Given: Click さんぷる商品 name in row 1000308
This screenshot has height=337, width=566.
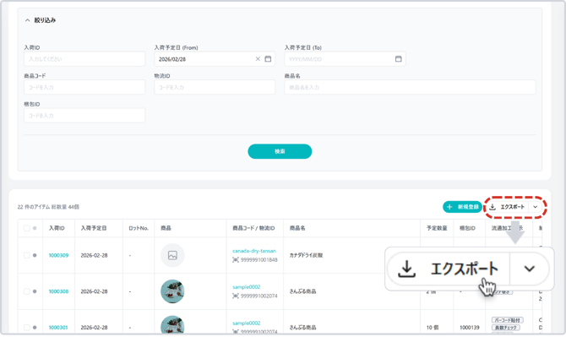Looking at the screenshot, I should pos(303,291).
